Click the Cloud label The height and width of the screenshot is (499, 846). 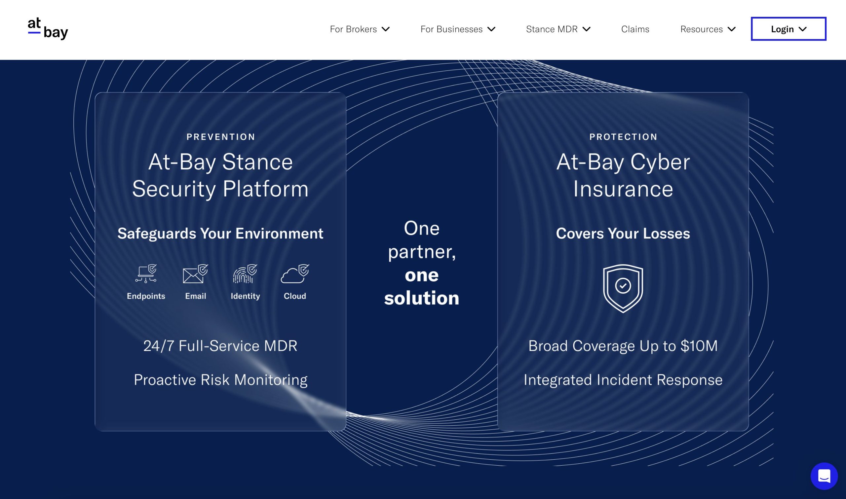295,296
